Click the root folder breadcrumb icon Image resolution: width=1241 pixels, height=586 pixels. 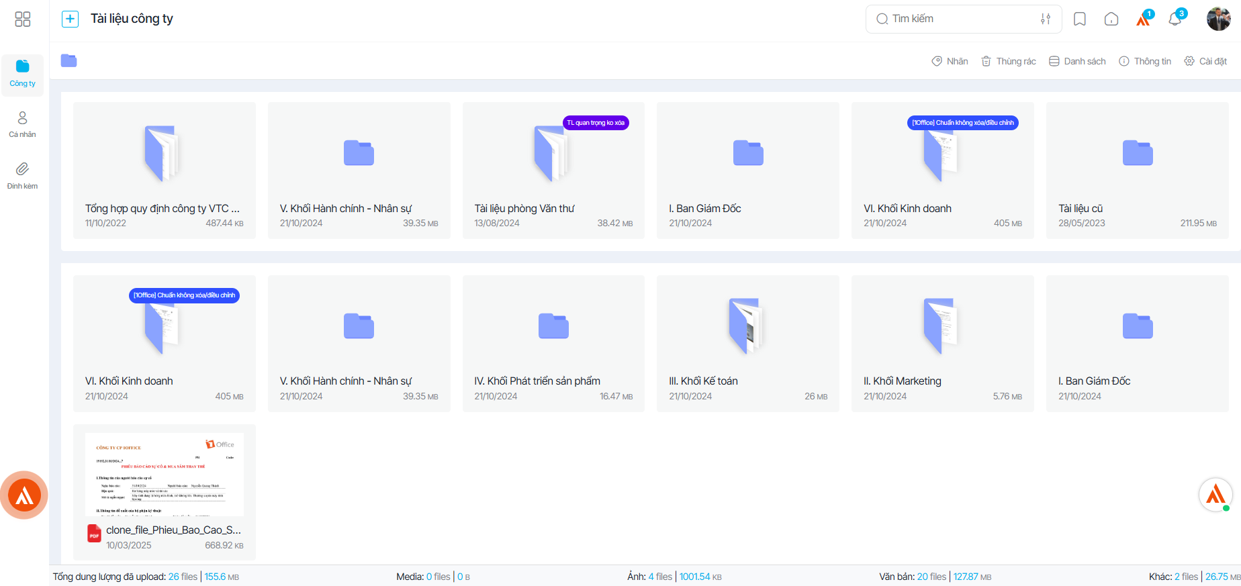point(68,60)
